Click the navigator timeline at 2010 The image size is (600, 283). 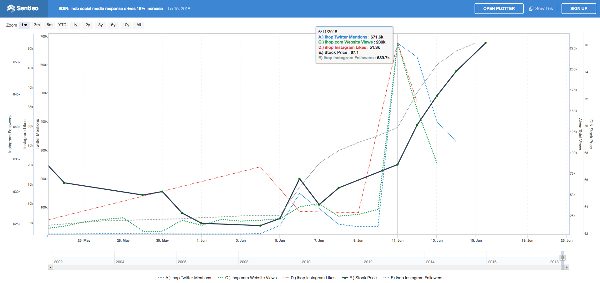pos(306,262)
